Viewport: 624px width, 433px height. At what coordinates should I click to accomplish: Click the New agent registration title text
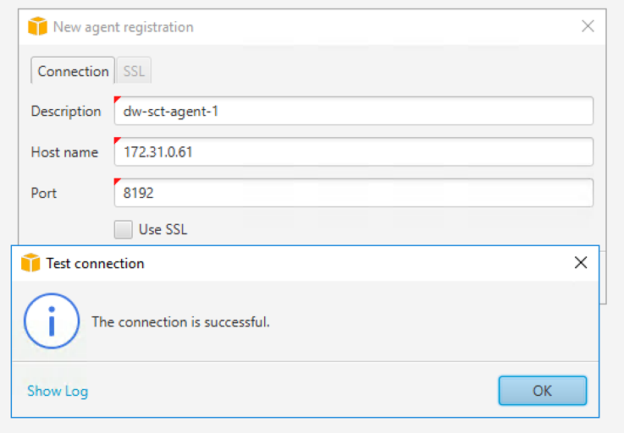coord(124,27)
